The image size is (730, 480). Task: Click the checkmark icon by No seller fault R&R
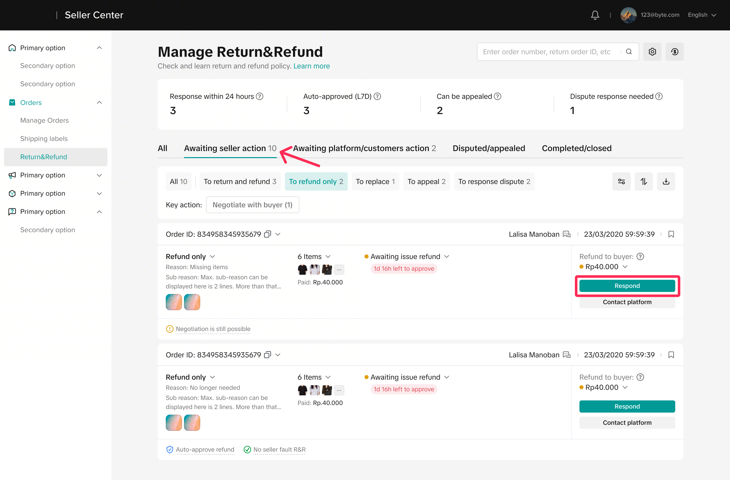click(247, 450)
